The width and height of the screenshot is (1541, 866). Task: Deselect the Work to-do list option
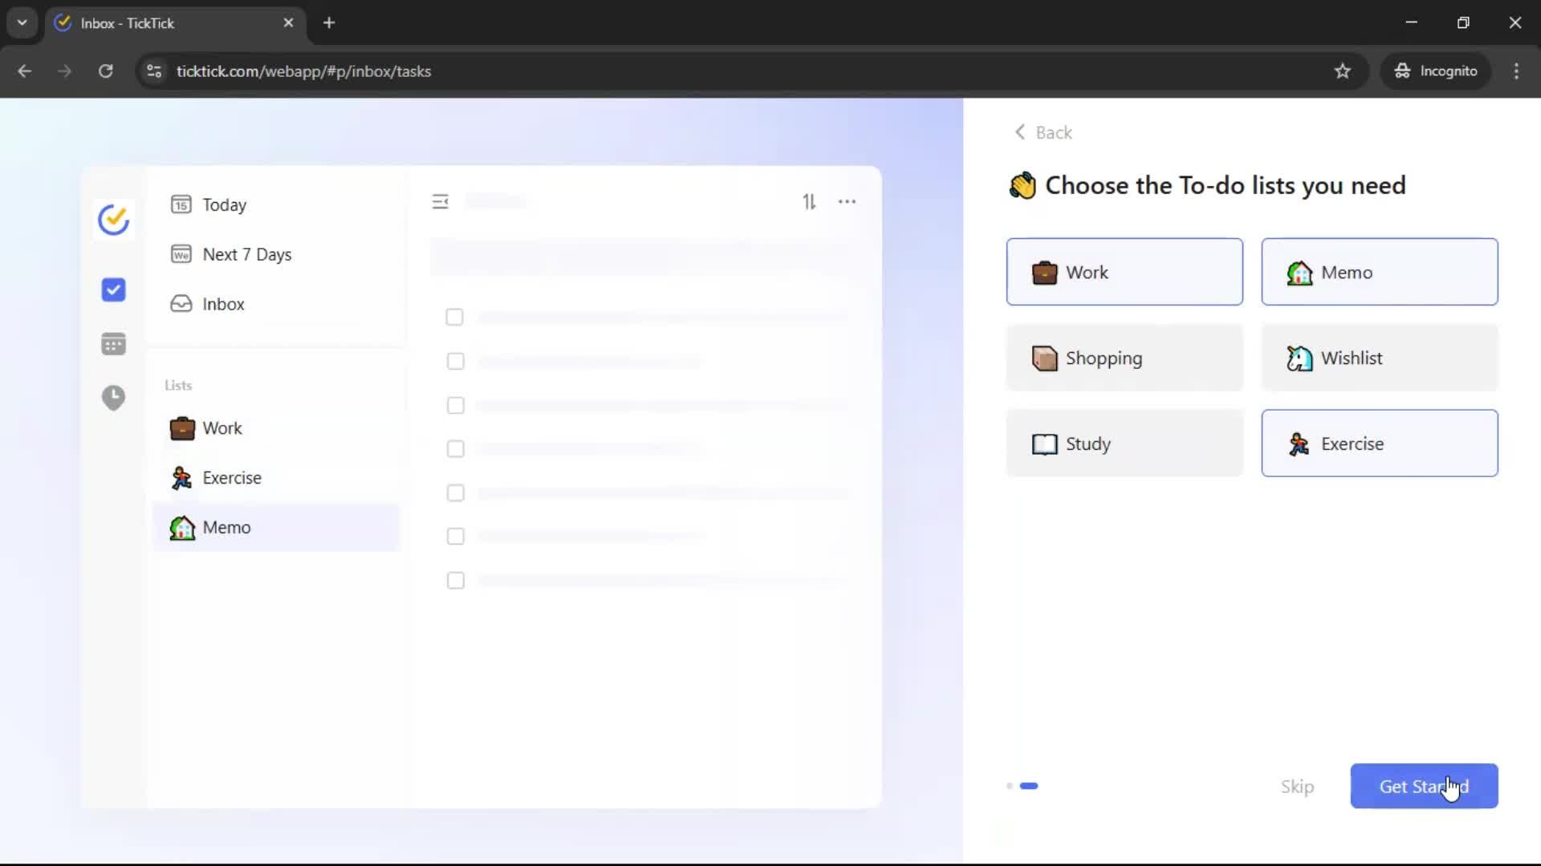point(1124,272)
